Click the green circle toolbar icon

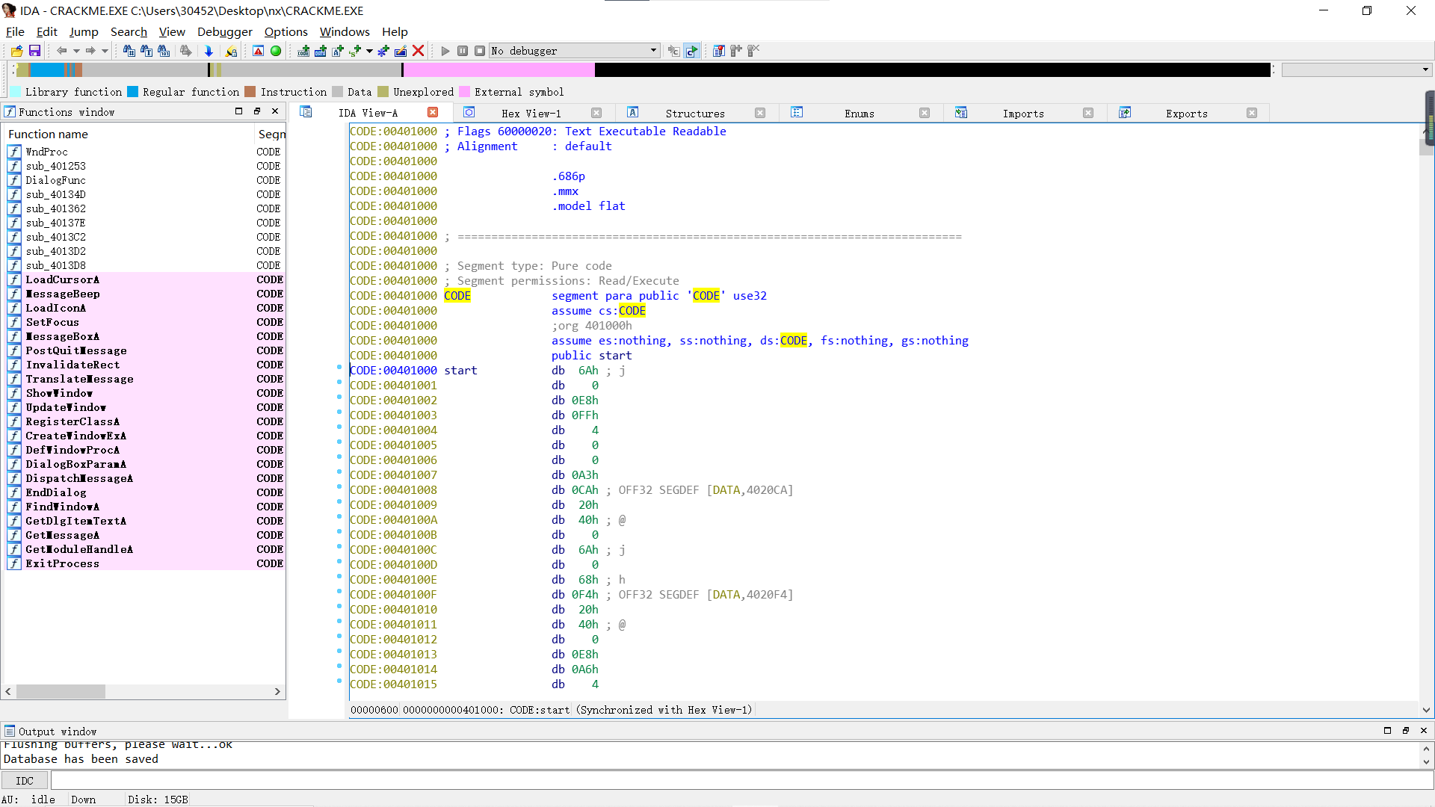point(276,51)
